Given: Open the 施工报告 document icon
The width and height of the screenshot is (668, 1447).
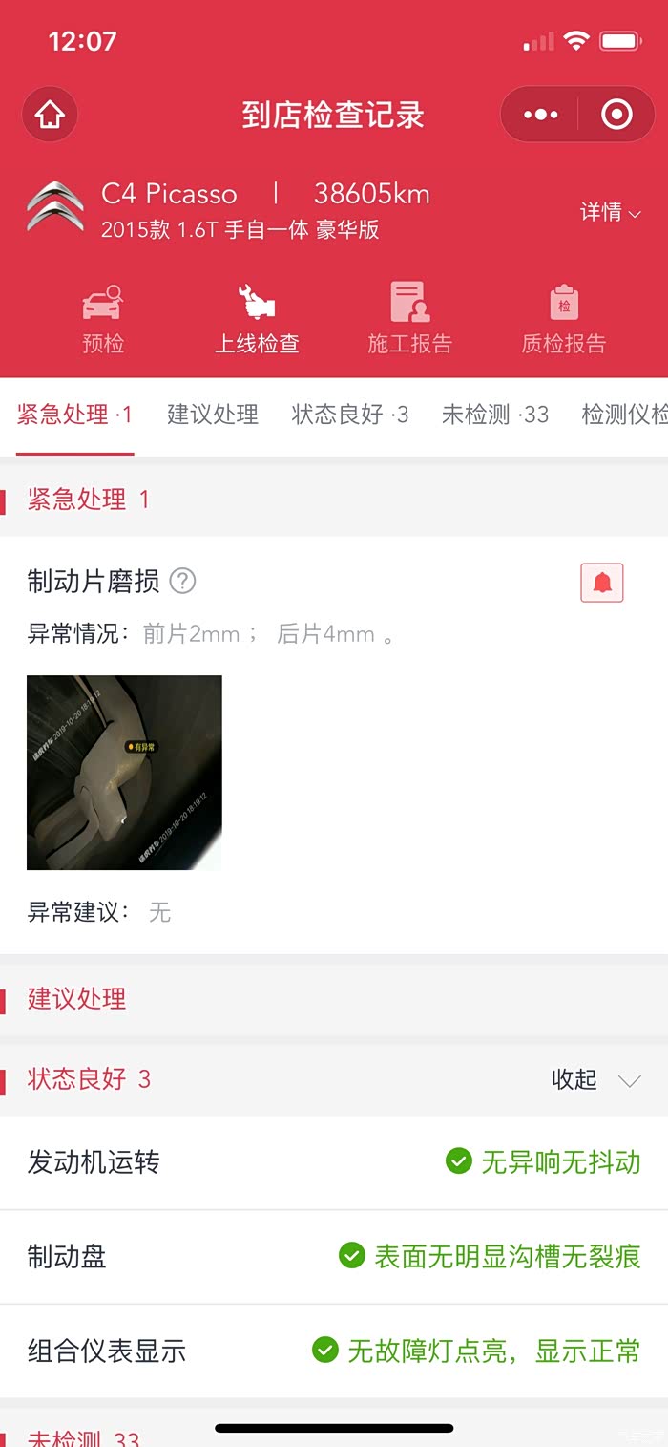Looking at the screenshot, I should pos(409,303).
